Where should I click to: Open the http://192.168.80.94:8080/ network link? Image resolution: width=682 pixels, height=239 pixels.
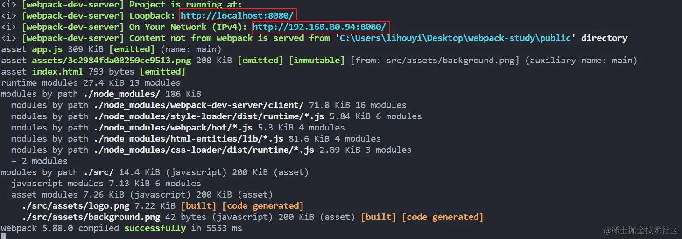tap(319, 27)
